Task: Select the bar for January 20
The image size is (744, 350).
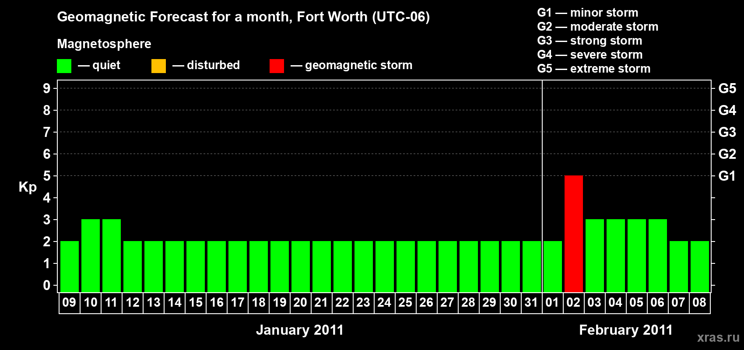Action: [301, 266]
